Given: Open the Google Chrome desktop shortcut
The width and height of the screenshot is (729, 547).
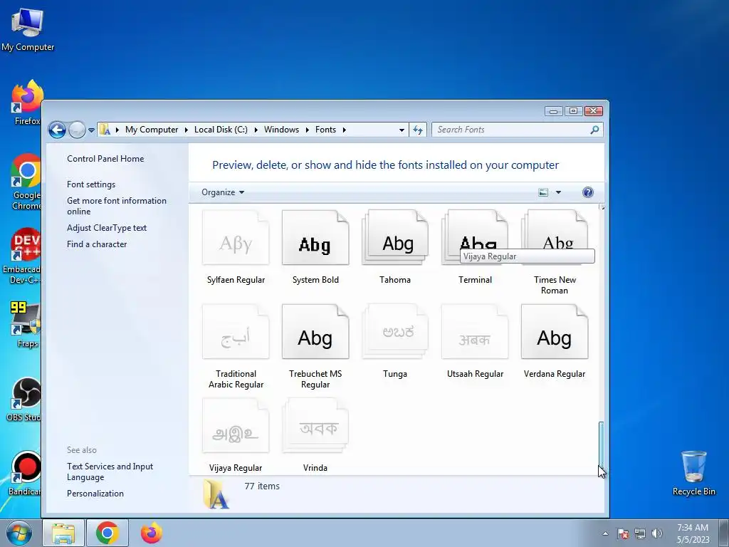Looking at the screenshot, I should 26,182.
